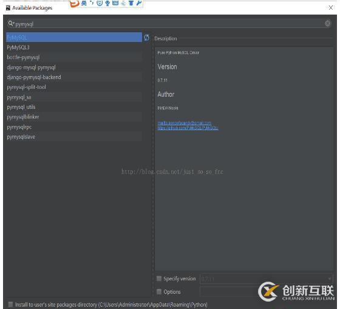The width and height of the screenshot is (340, 309).
Task: Open IME settings wrench tool
Action: 139,3
